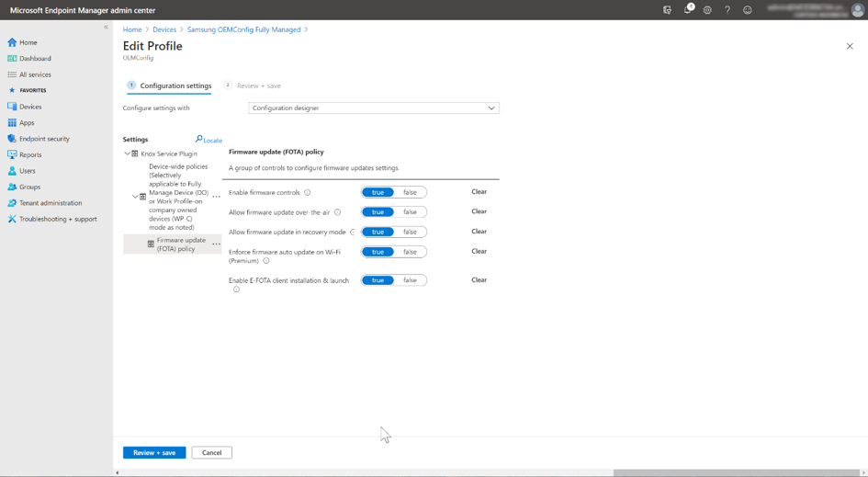Show info for Allow firmware update over-the-air
868x477 pixels.
click(x=337, y=212)
